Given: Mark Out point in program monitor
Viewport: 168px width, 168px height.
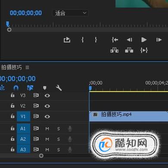Looking at the screenshot, I should [96, 40].
